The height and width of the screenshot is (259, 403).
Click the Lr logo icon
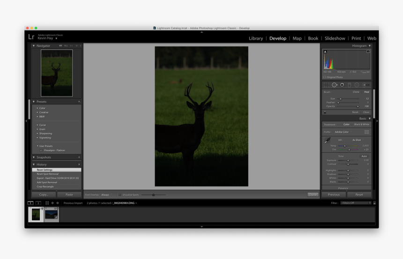(31, 37)
